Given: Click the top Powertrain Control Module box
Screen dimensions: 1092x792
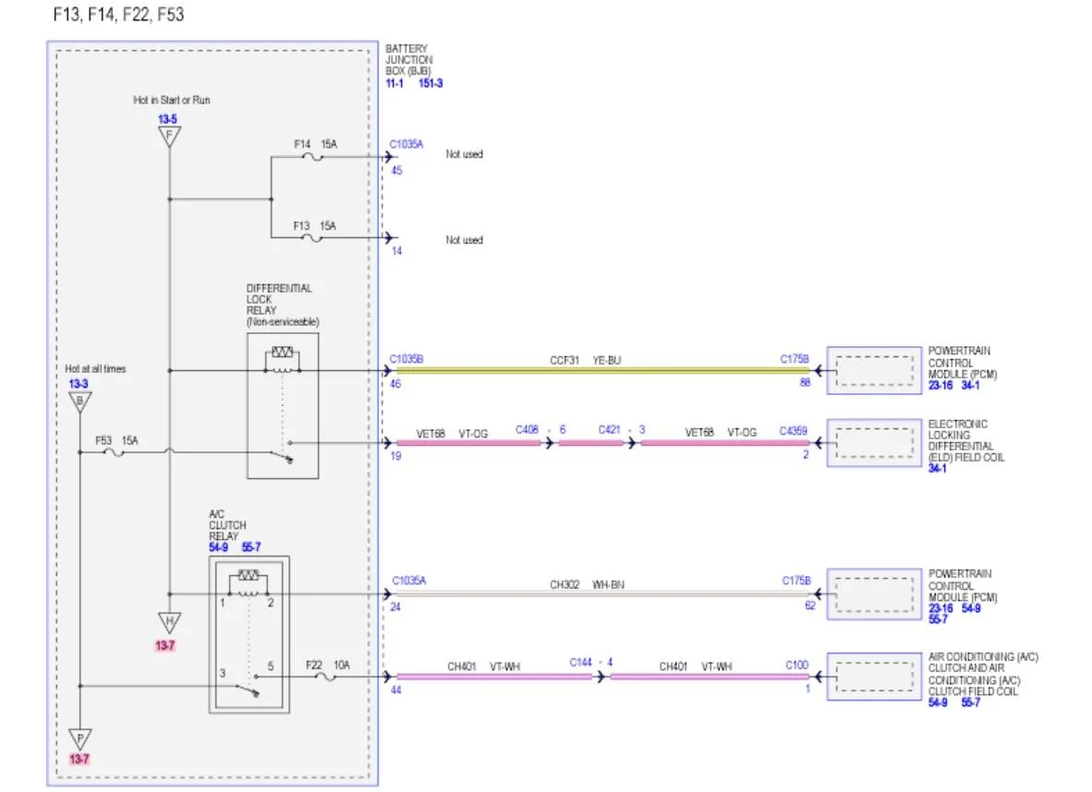Looking at the screenshot, I should click(x=874, y=370).
